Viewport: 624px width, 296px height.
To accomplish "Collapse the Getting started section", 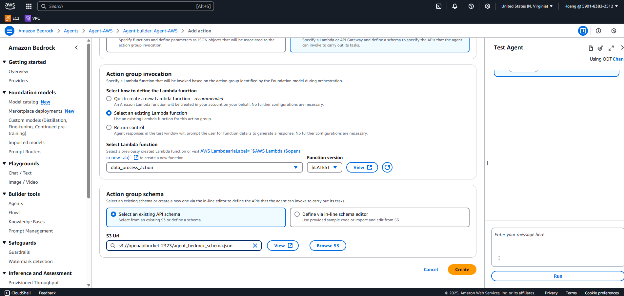I will [x=4, y=62].
